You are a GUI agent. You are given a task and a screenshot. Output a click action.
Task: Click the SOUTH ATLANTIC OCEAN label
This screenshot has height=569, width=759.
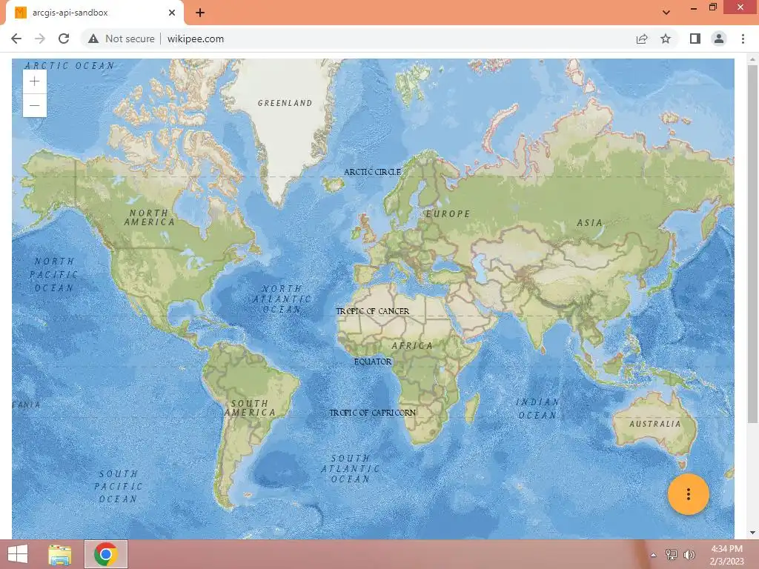[350, 468]
